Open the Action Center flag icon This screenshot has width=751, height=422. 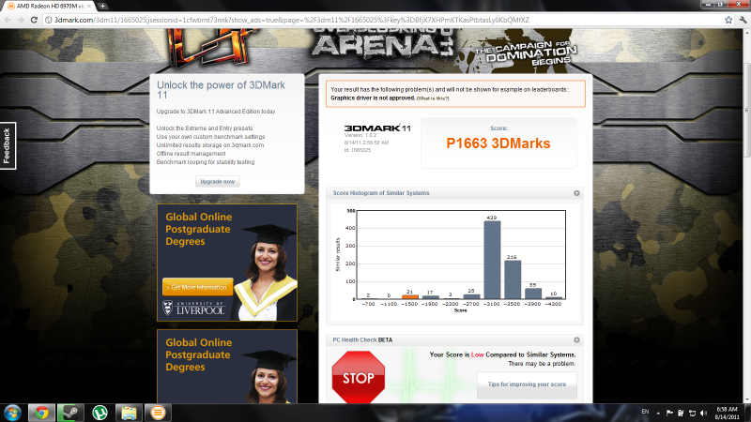pos(669,413)
